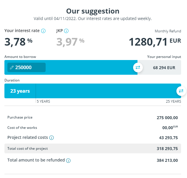Click the Total cost of the project row
Screen dimensions: 187x178
click(93, 149)
